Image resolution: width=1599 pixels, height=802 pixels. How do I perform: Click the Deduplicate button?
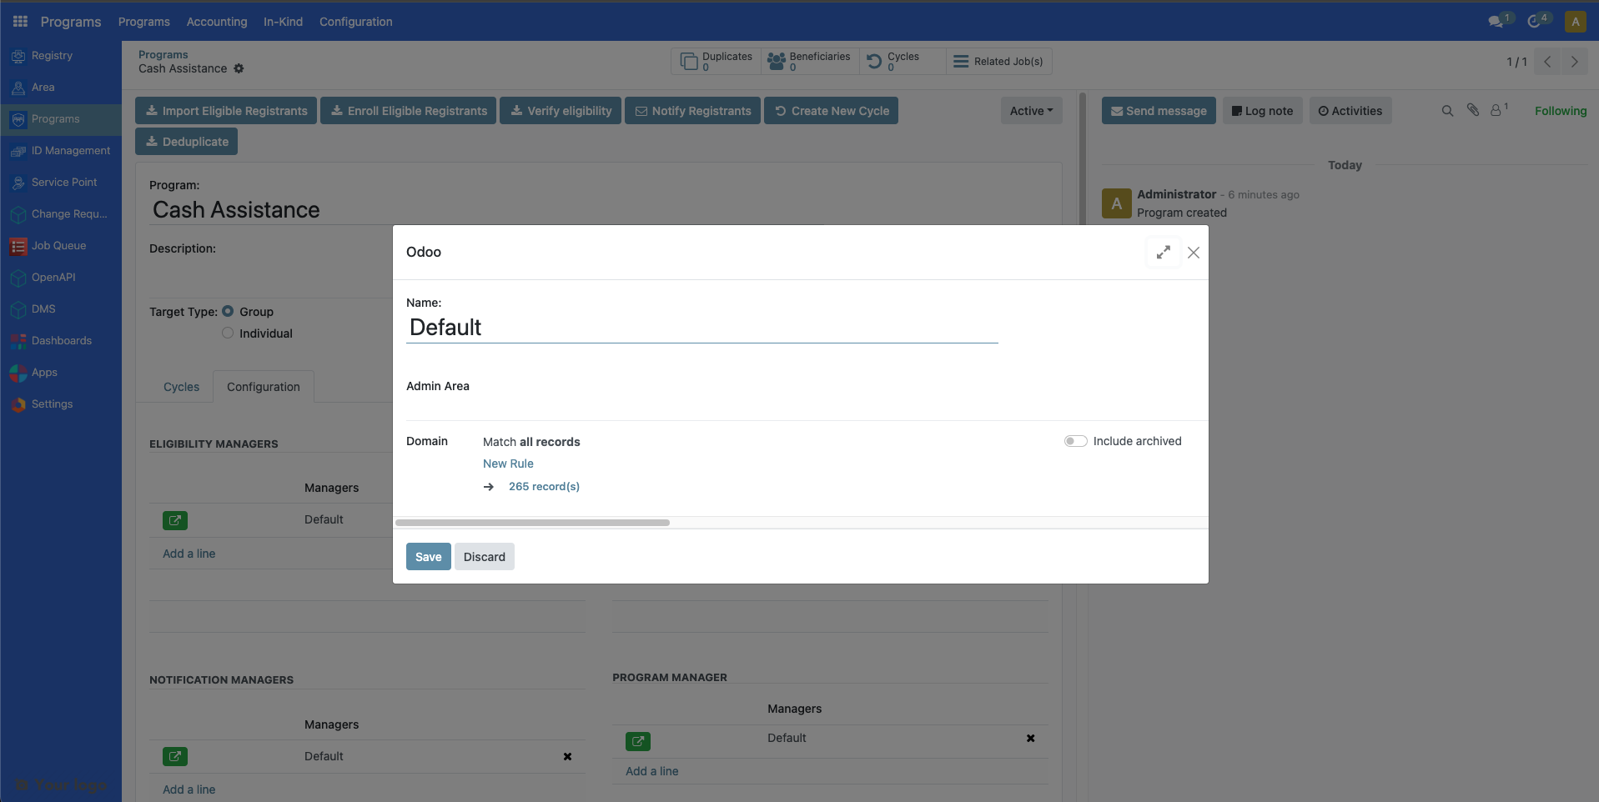(x=185, y=141)
